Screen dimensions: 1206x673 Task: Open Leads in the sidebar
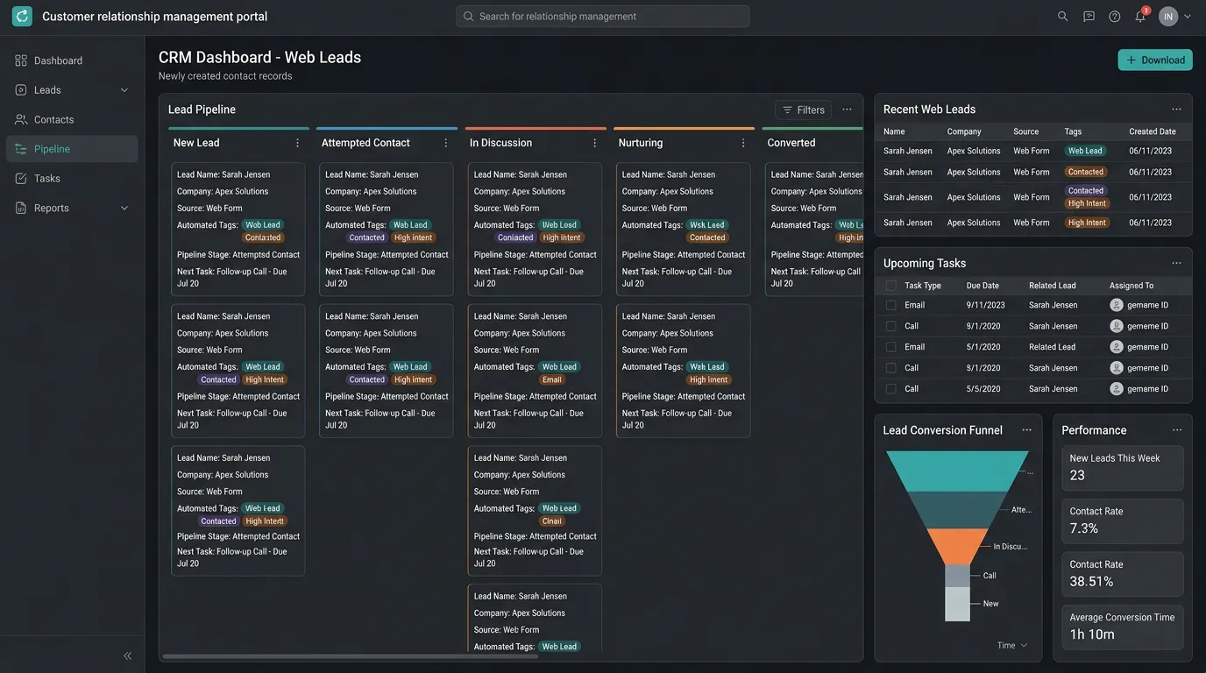point(72,90)
